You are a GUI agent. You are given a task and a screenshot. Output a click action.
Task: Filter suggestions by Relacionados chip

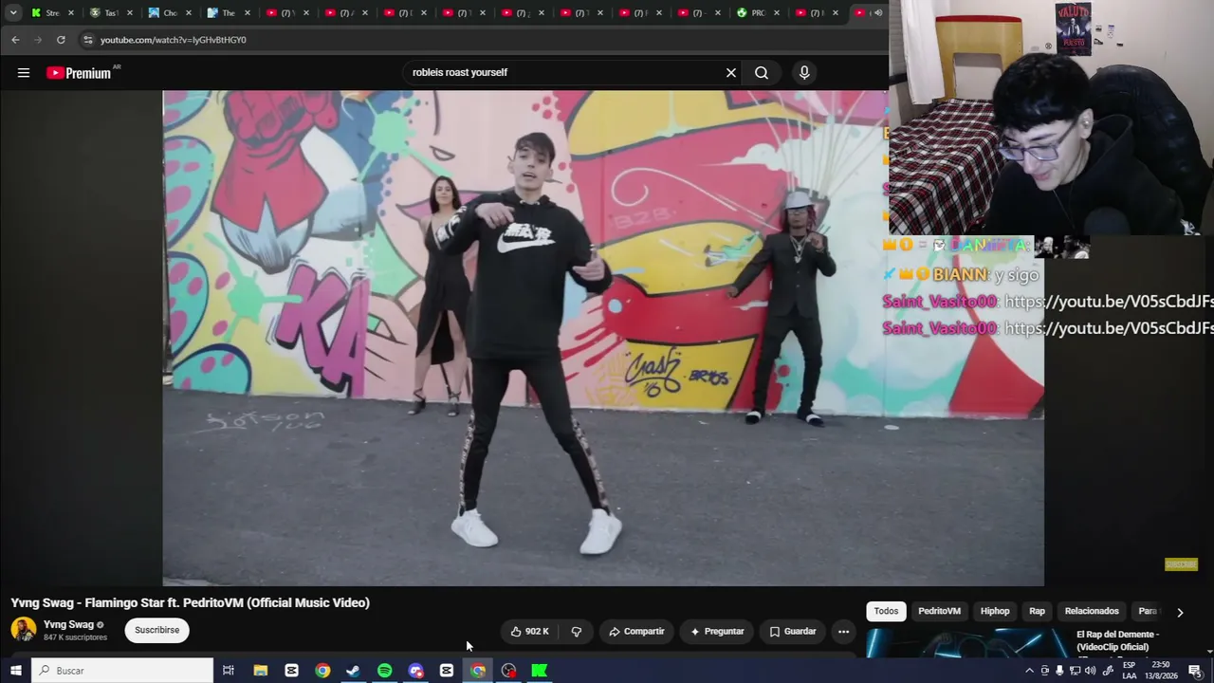(1092, 611)
